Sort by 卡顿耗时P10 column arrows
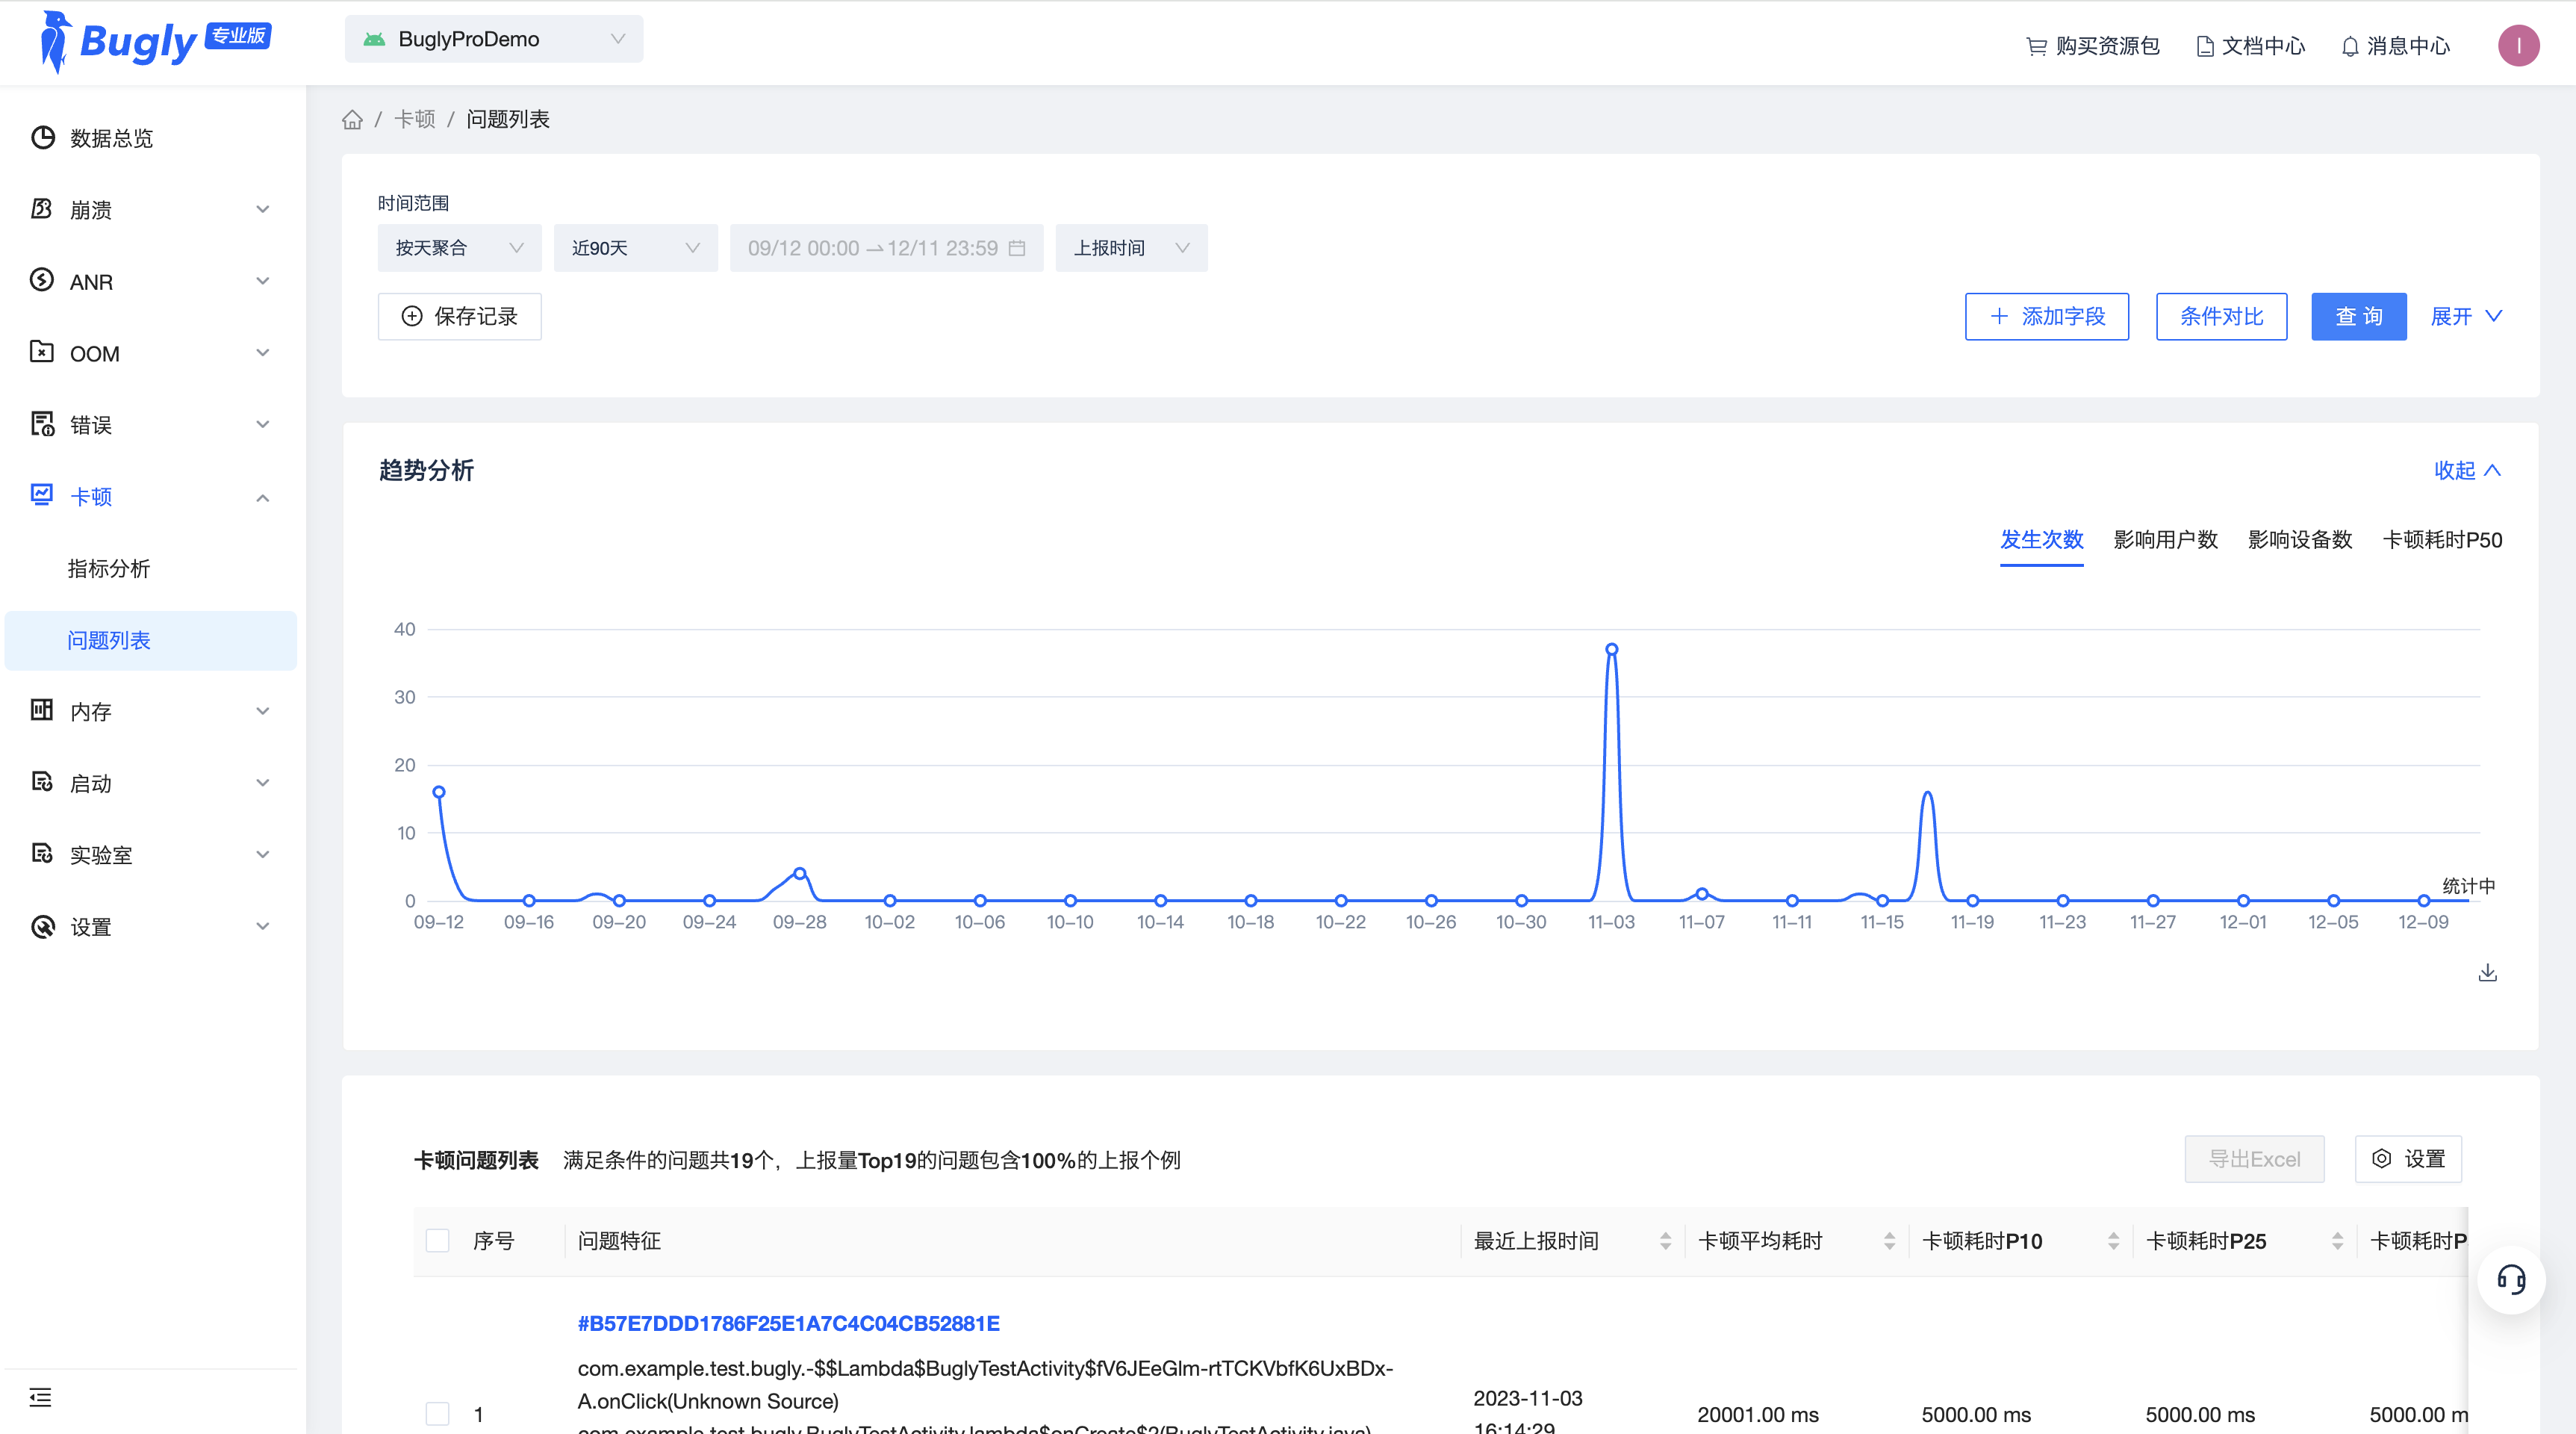 2113,1241
